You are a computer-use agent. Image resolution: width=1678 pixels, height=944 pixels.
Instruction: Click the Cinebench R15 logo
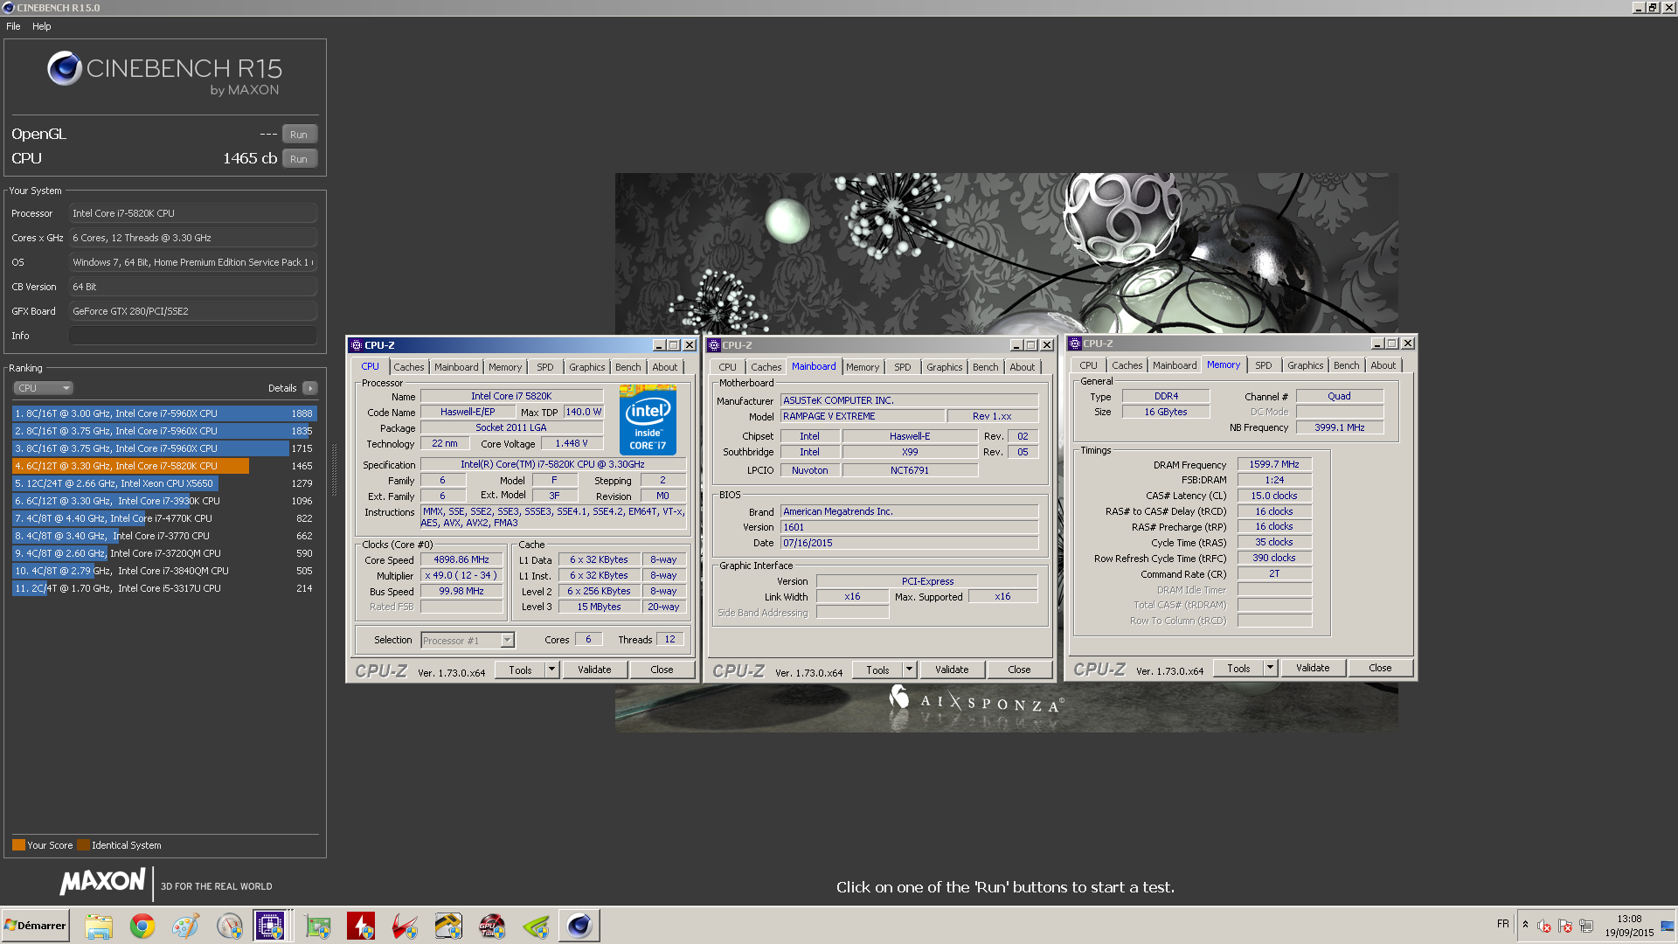coord(164,73)
